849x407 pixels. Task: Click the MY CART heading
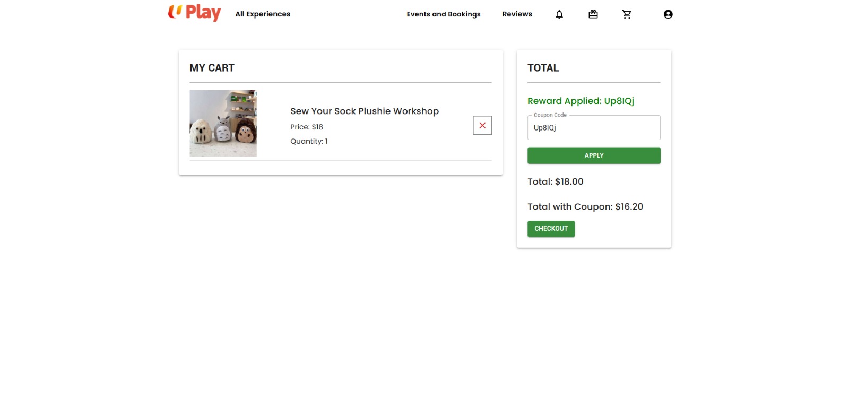pyautogui.click(x=212, y=68)
